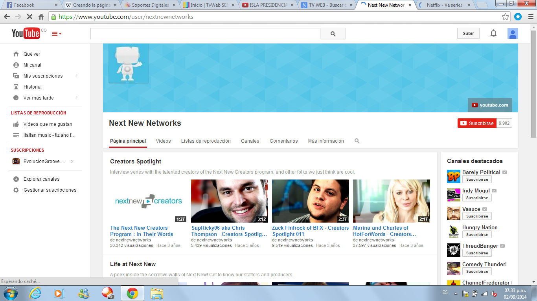
Task: Open the Listas de reproducción tab
Action: pos(206,141)
